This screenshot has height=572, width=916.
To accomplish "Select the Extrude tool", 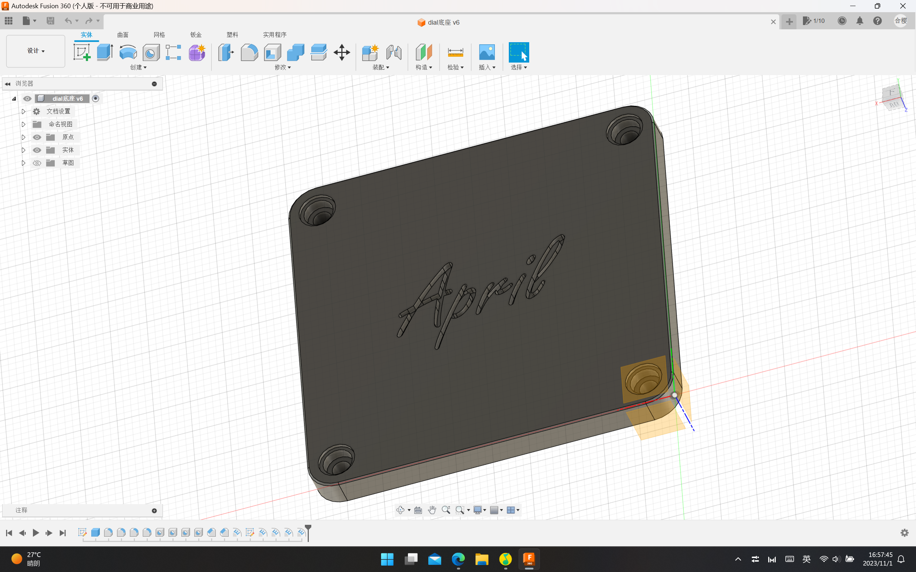I will tap(105, 52).
